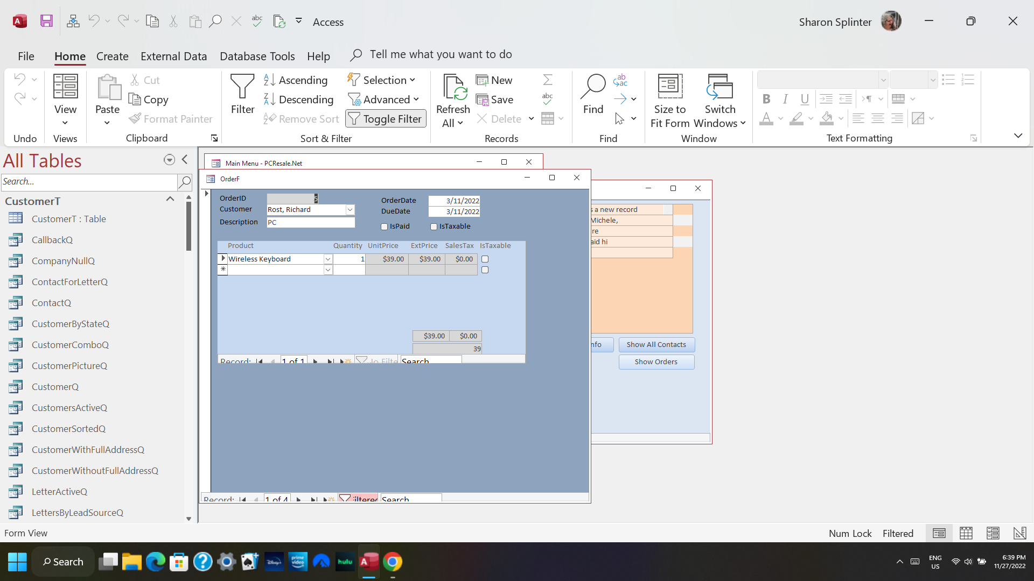Viewport: 1034px width, 581px height.
Task: Open the Customer combo box dropdown
Action: 350,209
